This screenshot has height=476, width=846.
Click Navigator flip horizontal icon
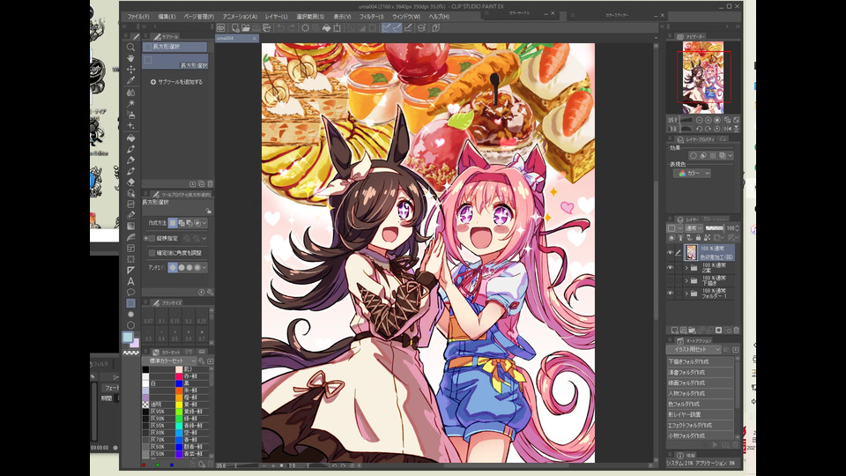[x=727, y=129]
